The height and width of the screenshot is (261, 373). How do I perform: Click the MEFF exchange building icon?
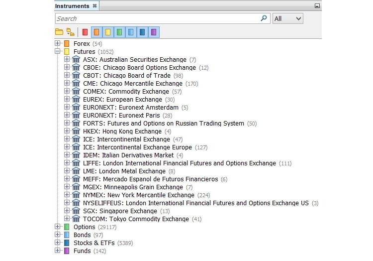pos(76,179)
